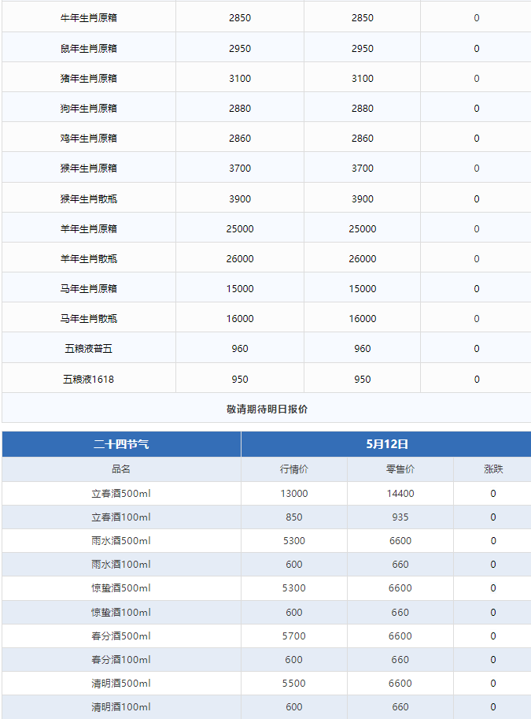The width and height of the screenshot is (531, 719).
Task: Click the 敬请期待明日报价 notice text
Action: (267, 409)
